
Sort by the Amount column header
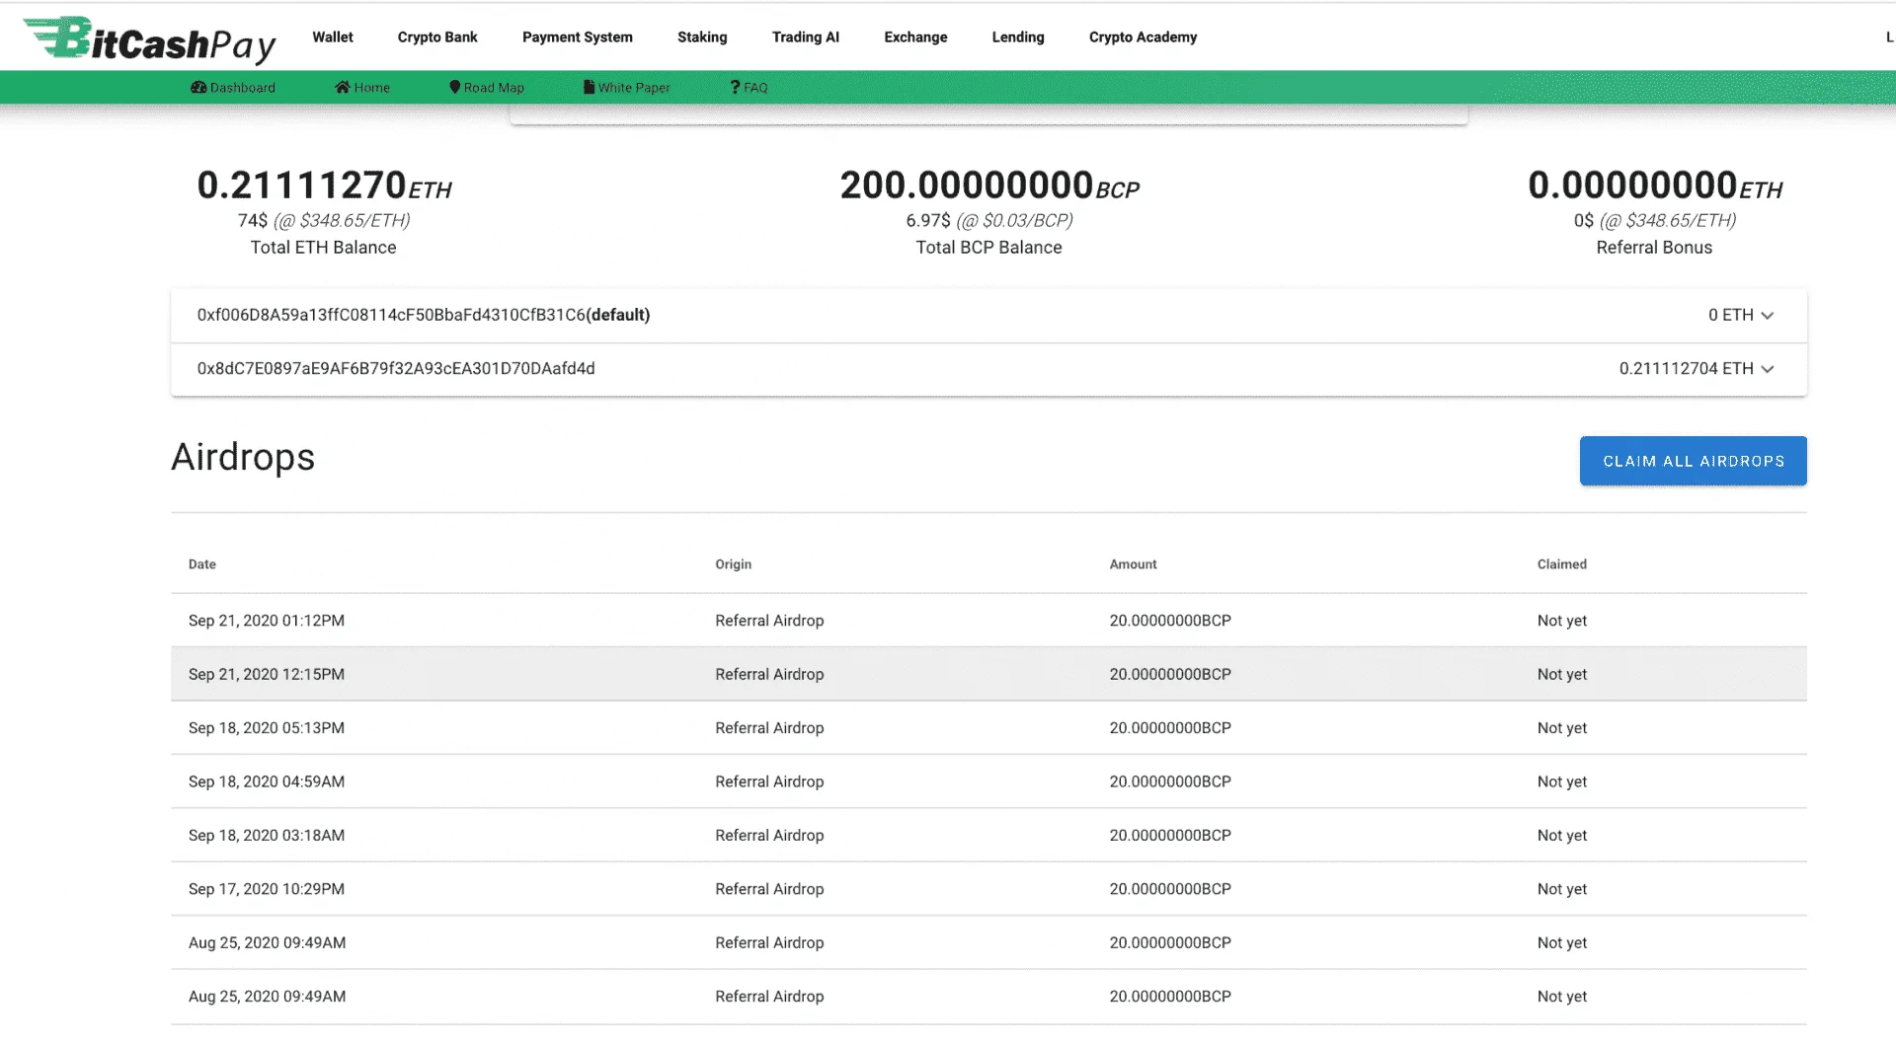(1133, 564)
